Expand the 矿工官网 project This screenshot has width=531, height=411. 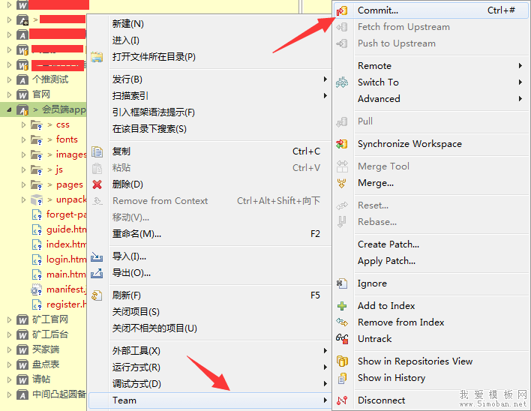(9, 319)
